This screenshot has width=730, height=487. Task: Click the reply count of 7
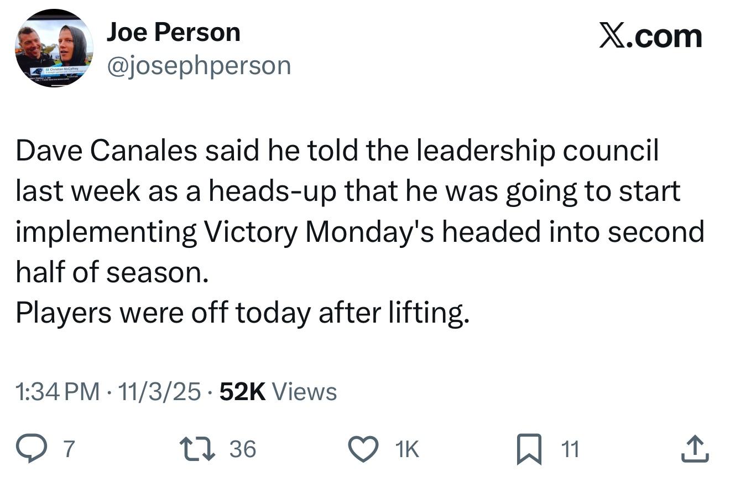67,449
